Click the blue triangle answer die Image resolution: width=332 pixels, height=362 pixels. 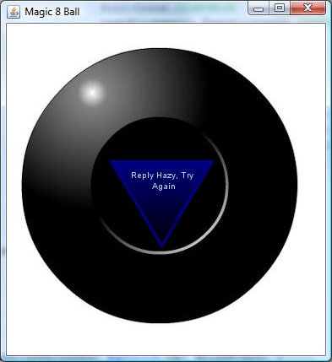click(x=162, y=197)
